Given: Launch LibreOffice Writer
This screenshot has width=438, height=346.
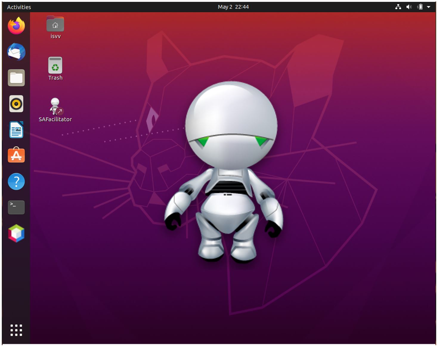Looking at the screenshot, I should point(16,129).
